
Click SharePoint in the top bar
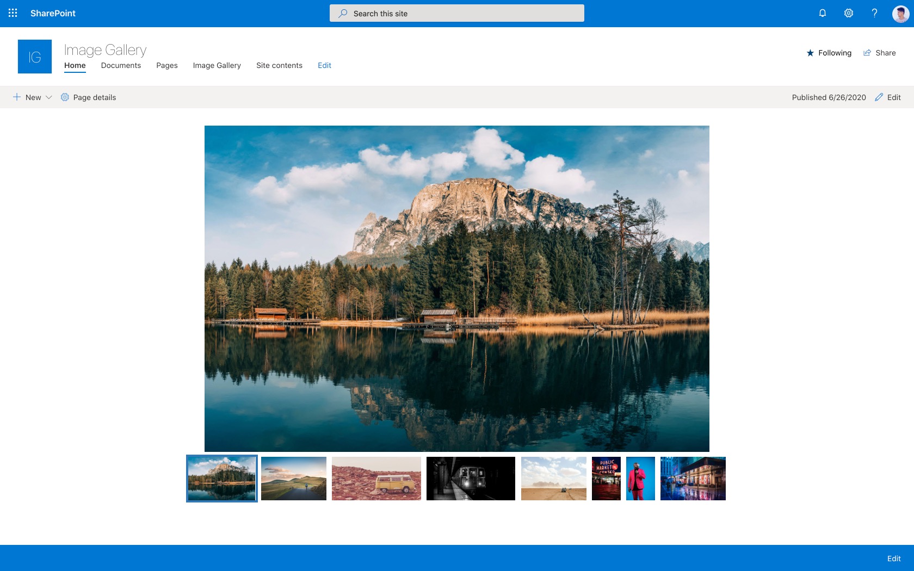[53, 13]
